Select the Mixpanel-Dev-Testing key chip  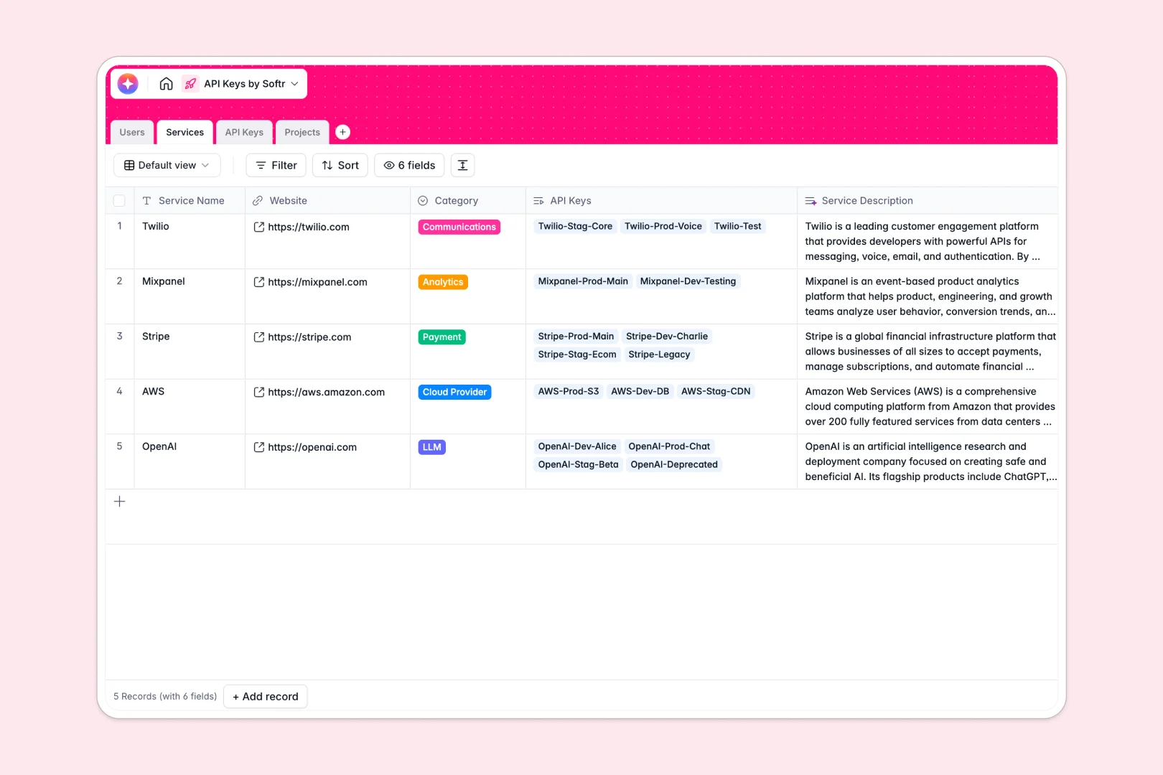pos(688,281)
